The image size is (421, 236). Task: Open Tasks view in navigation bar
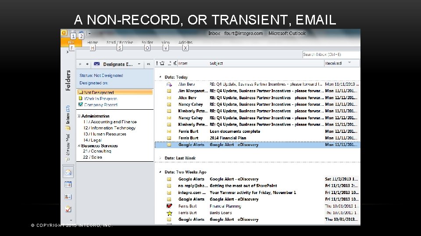(68, 209)
